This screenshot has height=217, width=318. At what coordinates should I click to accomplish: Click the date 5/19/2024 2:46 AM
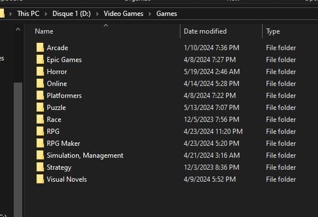[212, 72]
